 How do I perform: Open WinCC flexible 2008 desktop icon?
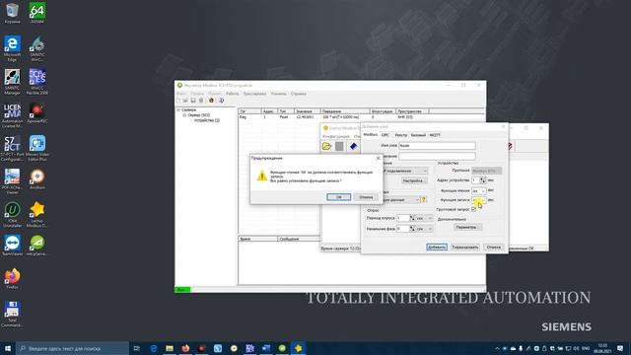point(37,82)
